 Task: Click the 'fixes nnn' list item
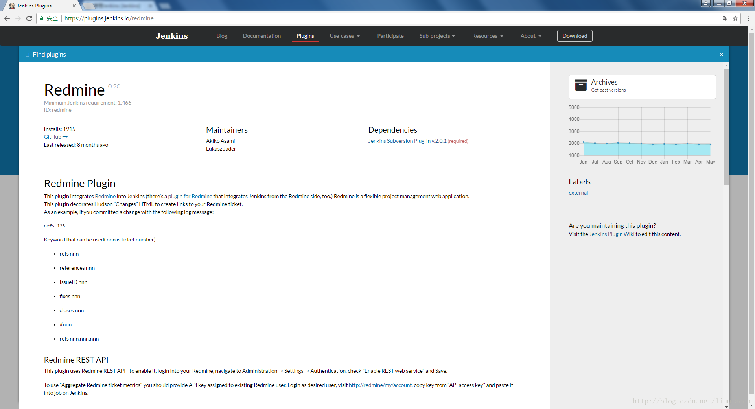pyautogui.click(x=70, y=296)
